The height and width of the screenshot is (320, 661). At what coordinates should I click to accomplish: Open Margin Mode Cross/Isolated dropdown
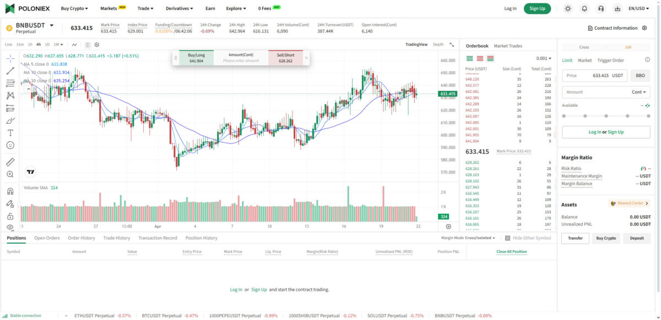pyautogui.click(x=468, y=238)
